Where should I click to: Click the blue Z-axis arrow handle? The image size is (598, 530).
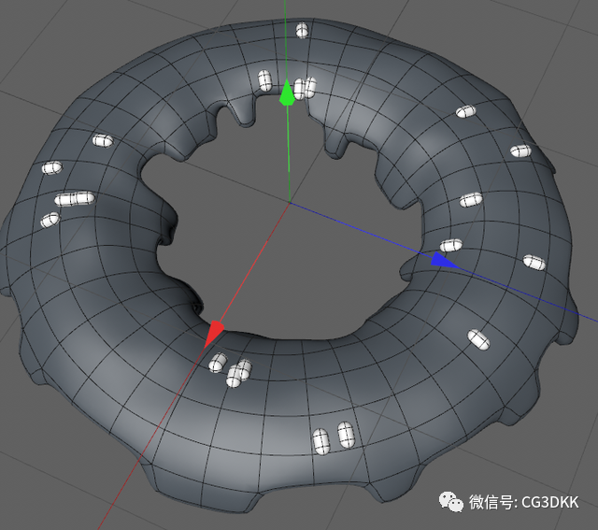coord(444,261)
